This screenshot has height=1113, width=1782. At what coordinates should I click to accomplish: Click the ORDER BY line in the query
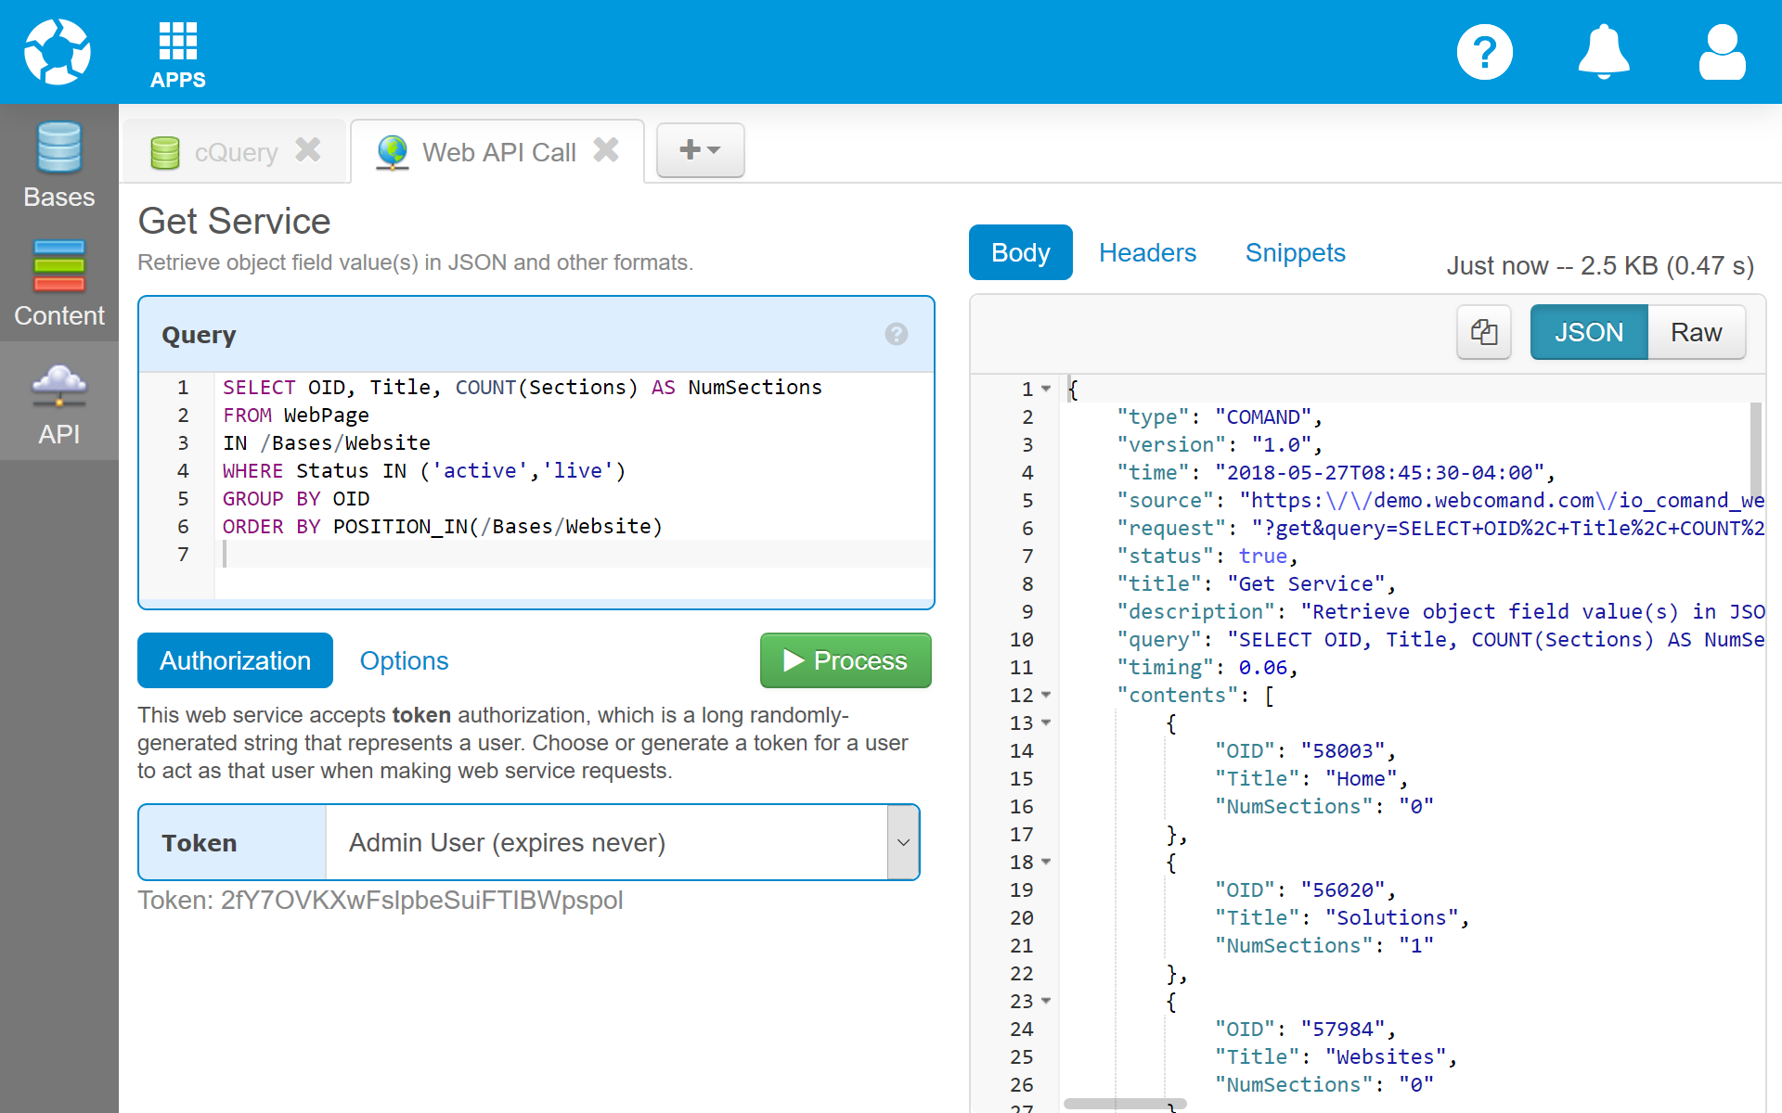tap(443, 526)
